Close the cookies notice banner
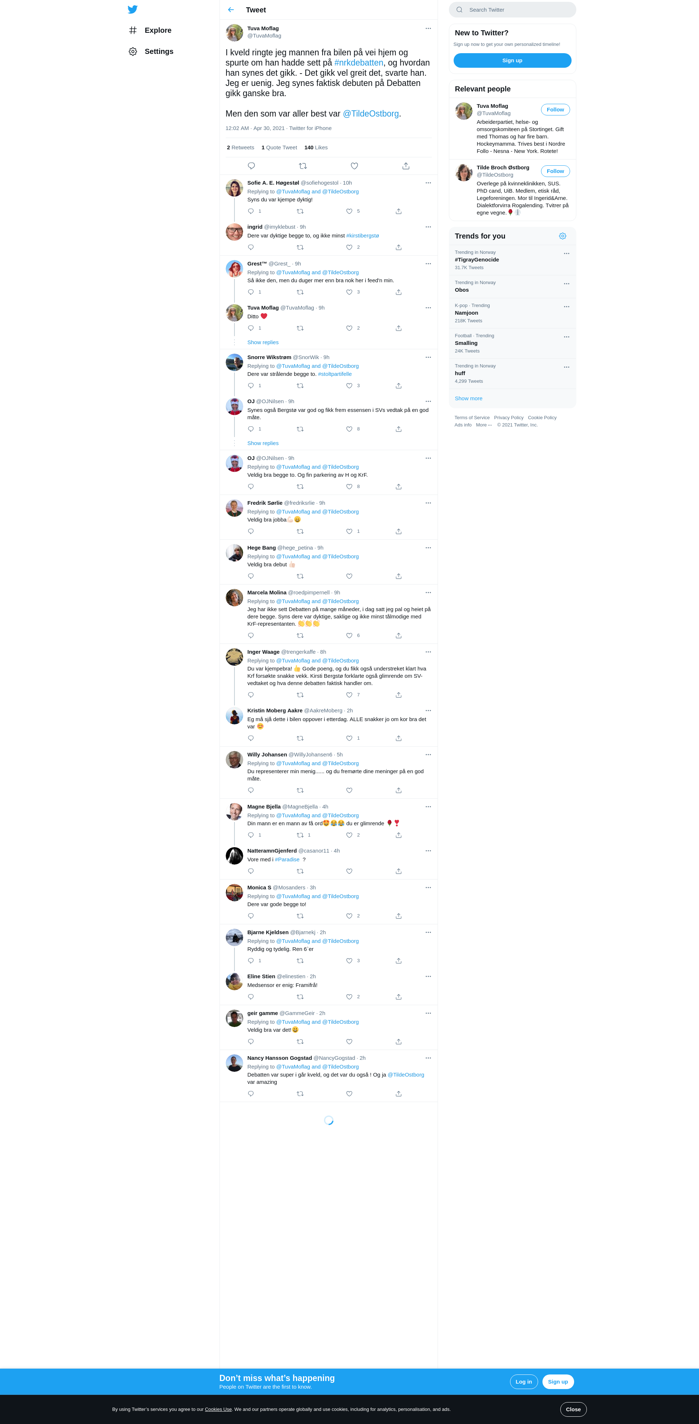The height and width of the screenshot is (1424, 699). pyautogui.click(x=573, y=1409)
